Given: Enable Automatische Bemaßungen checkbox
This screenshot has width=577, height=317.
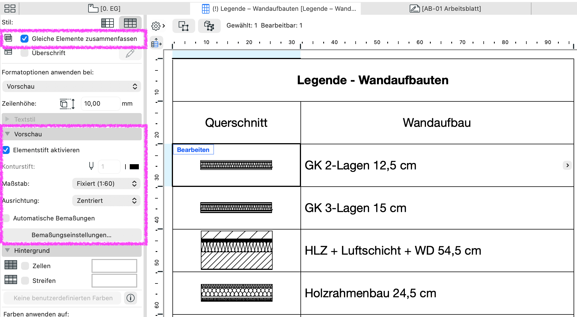Looking at the screenshot, I should point(6,218).
